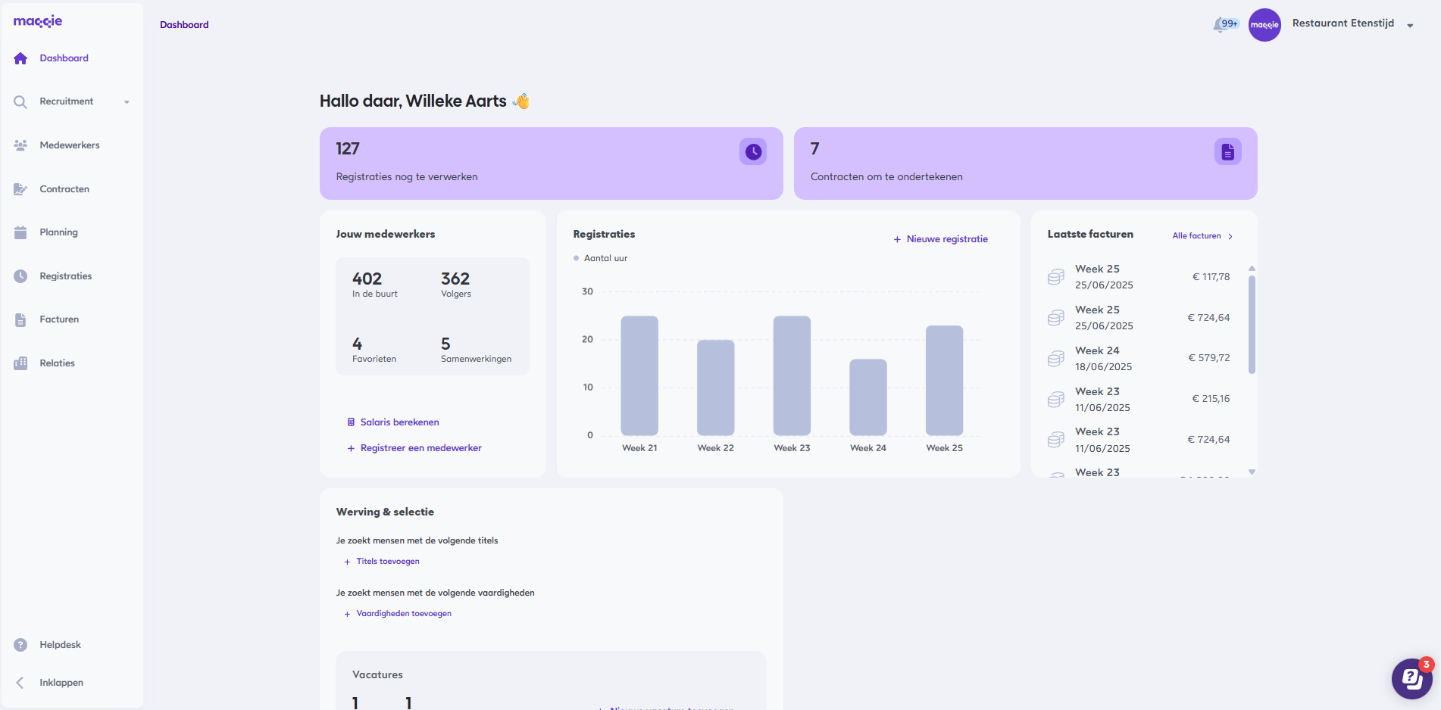Click the notification bell icon
The height and width of the screenshot is (710, 1441).
tap(1220, 25)
